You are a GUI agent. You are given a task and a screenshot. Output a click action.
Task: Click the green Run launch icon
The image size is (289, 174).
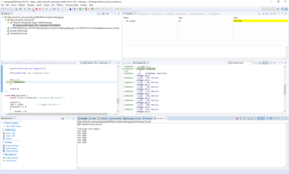[80, 9]
